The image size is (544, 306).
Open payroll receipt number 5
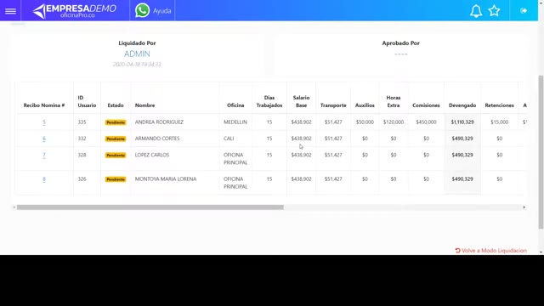44,122
